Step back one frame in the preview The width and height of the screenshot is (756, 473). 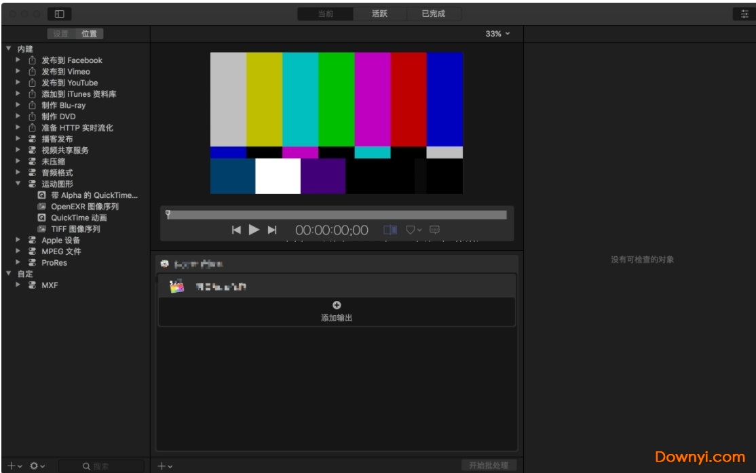pyautogui.click(x=236, y=230)
